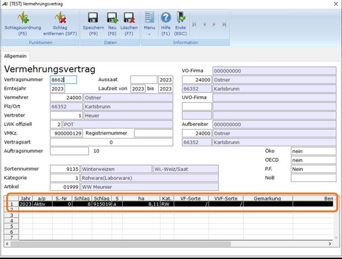Click the Heuer representative name field
The height and width of the screenshot is (259, 342).
(128, 115)
